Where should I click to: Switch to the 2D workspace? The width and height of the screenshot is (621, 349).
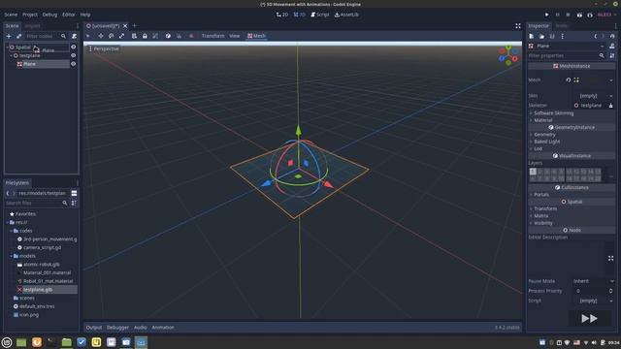[x=282, y=15]
